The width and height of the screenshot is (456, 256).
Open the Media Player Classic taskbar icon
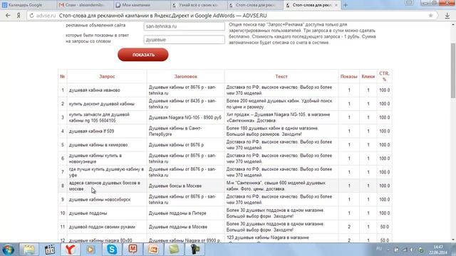(50, 250)
